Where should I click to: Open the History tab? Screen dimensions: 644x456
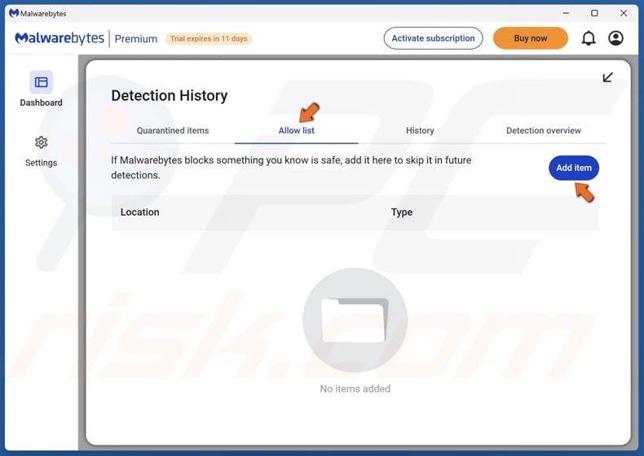pos(420,130)
